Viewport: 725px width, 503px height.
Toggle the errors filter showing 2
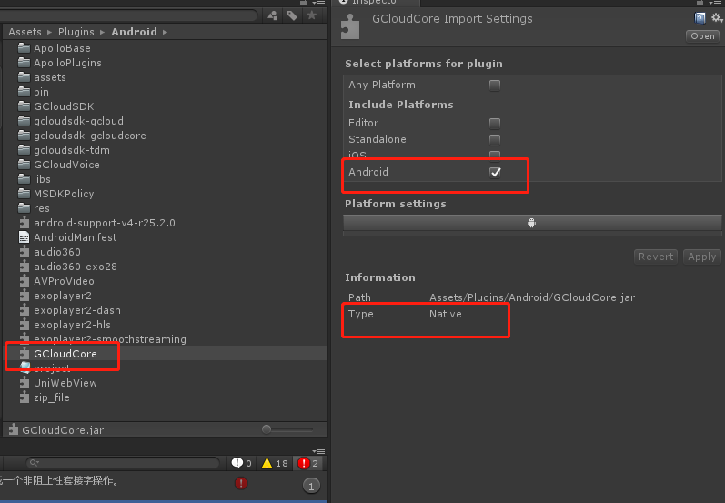pyautogui.click(x=308, y=463)
